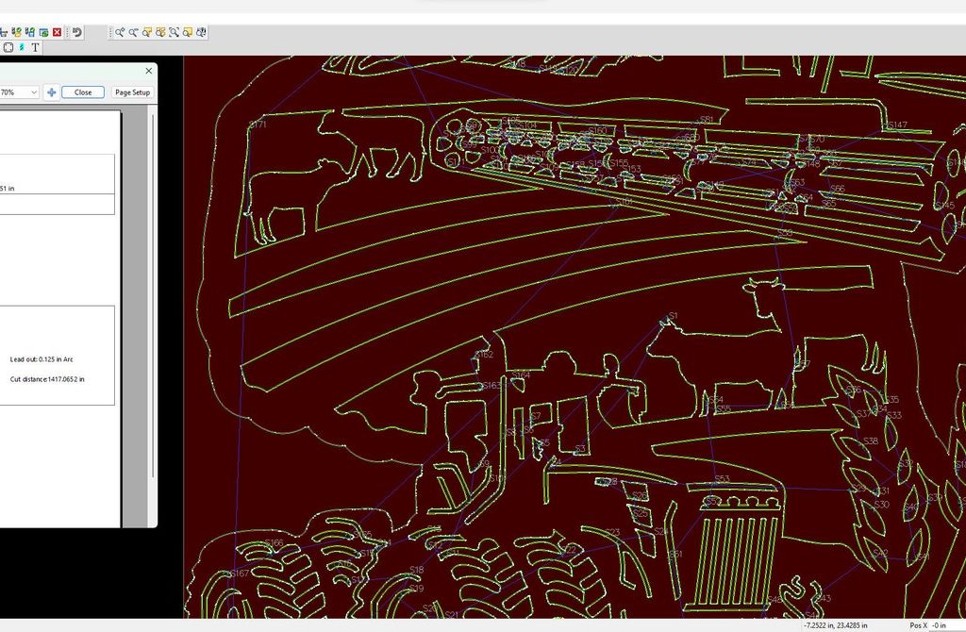Click the last zoom icon in zoom toolbar

click(x=202, y=32)
